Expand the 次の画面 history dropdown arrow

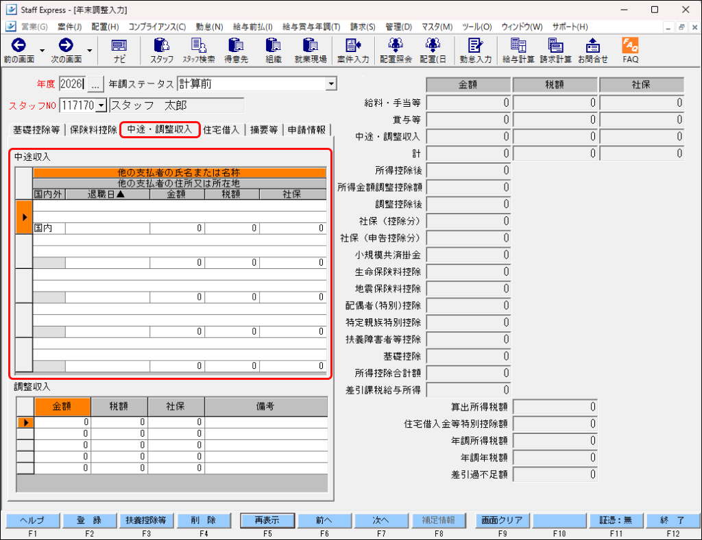coord(90,51)
